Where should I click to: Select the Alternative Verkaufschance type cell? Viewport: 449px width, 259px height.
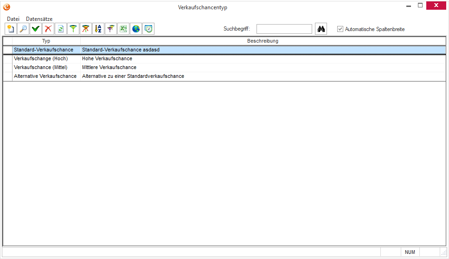point(46,76)
